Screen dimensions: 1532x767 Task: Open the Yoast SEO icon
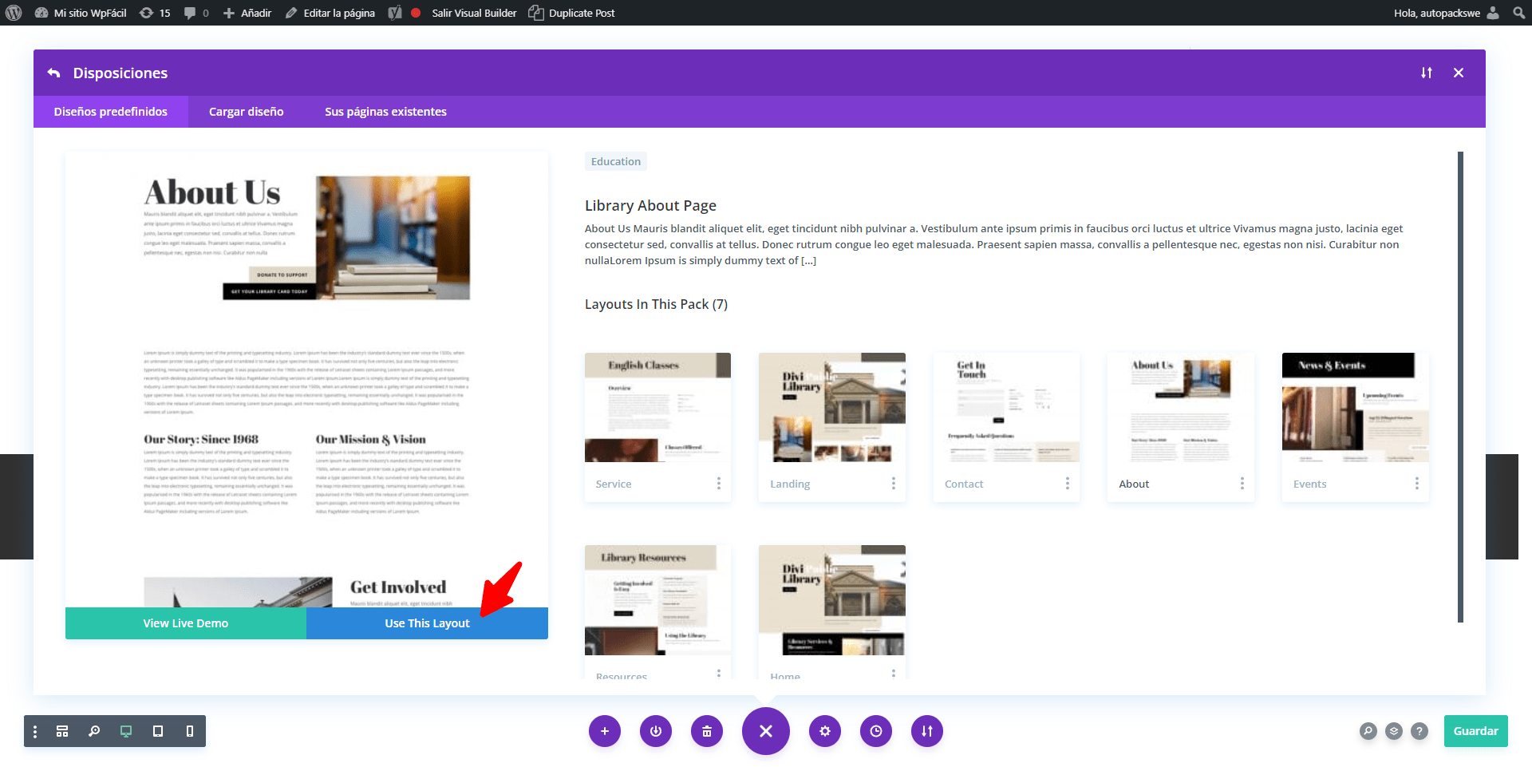(395, 13)
